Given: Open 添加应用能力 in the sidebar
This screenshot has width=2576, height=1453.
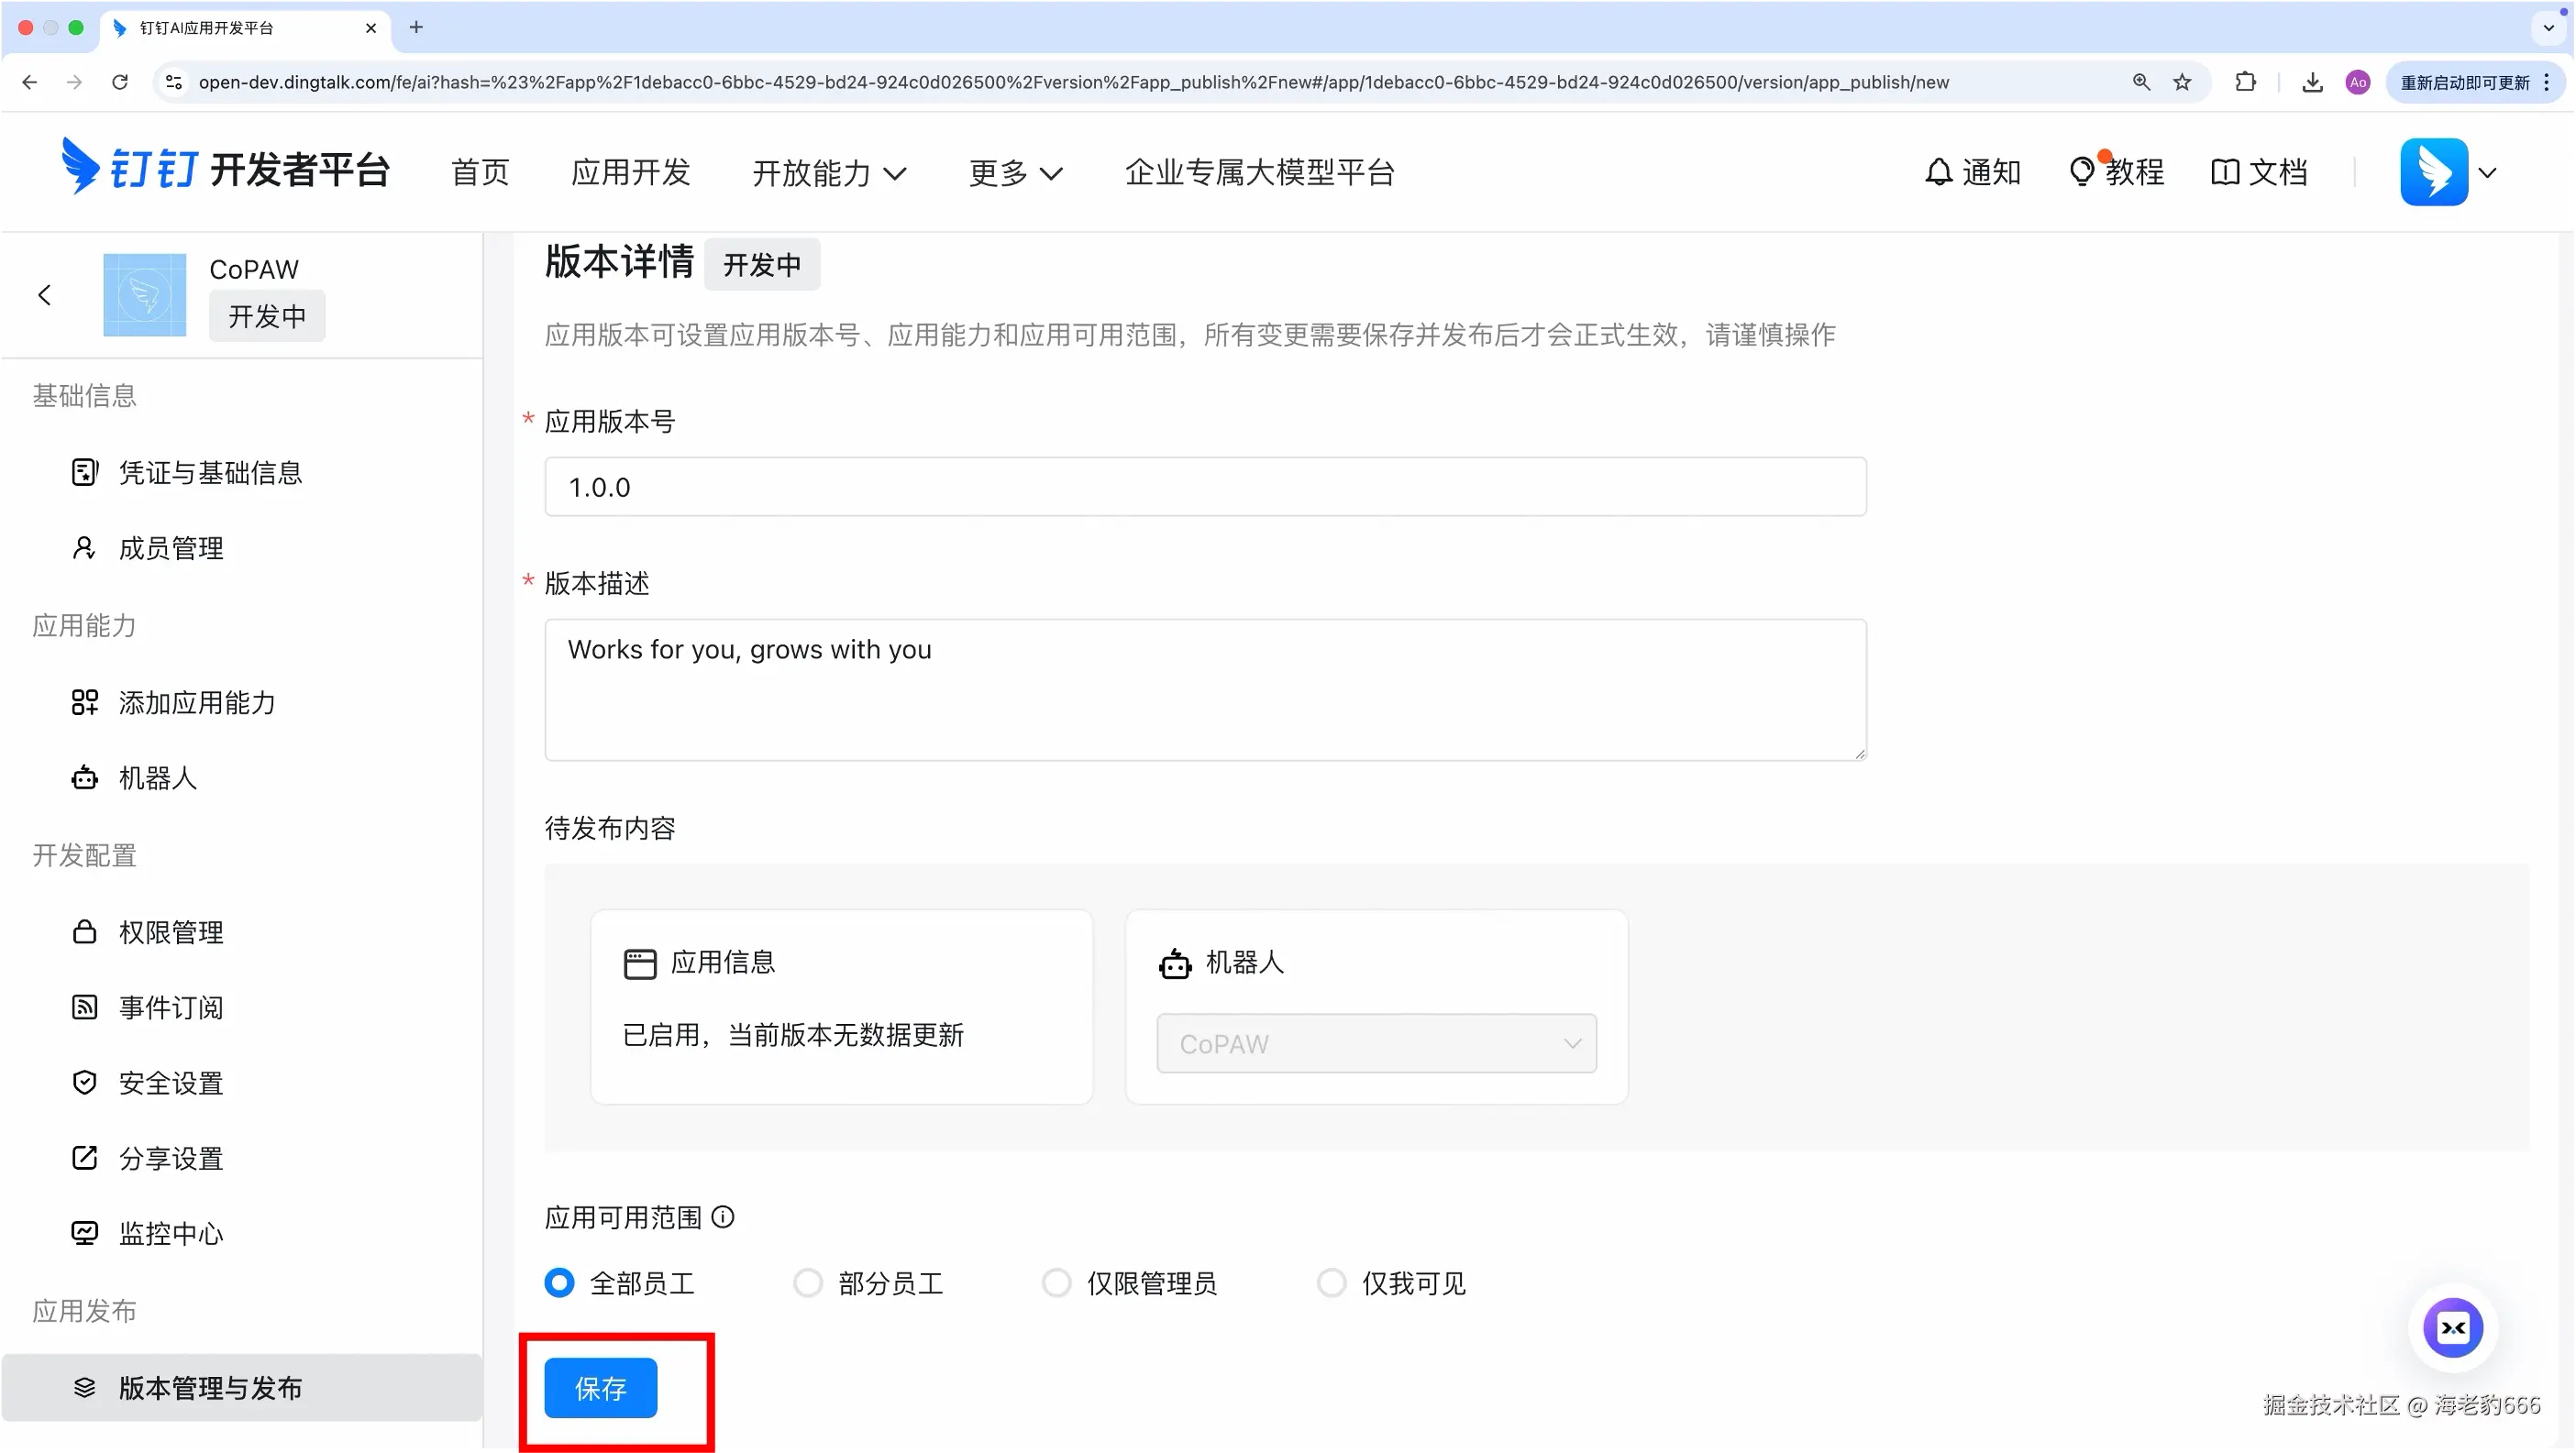Looking at the screenshot, I should coord(197,702).
